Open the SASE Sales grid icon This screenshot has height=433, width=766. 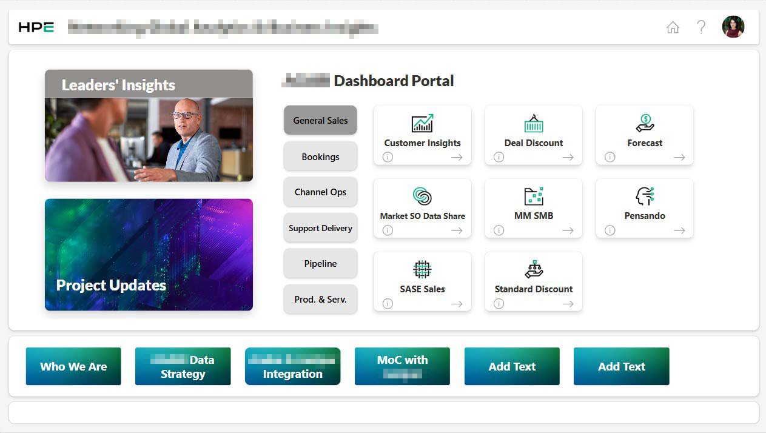[x=422, y=270]
